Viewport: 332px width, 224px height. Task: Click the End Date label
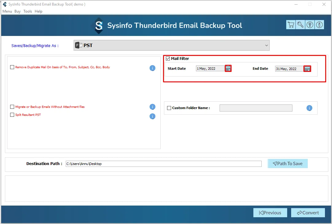point(260,69)
